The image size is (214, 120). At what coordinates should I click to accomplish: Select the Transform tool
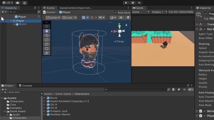[46, 53]
